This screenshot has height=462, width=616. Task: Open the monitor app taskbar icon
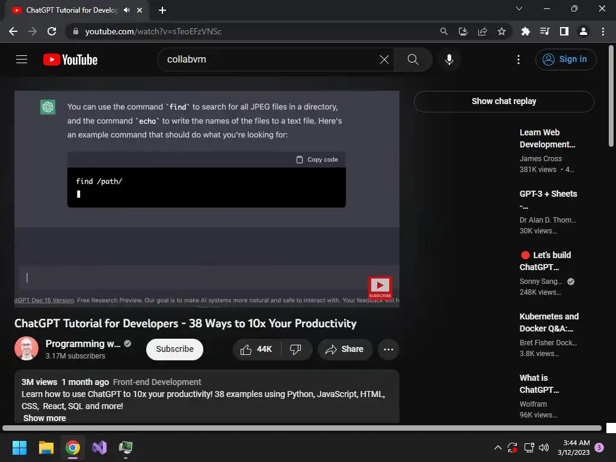[x=126, y=448]
